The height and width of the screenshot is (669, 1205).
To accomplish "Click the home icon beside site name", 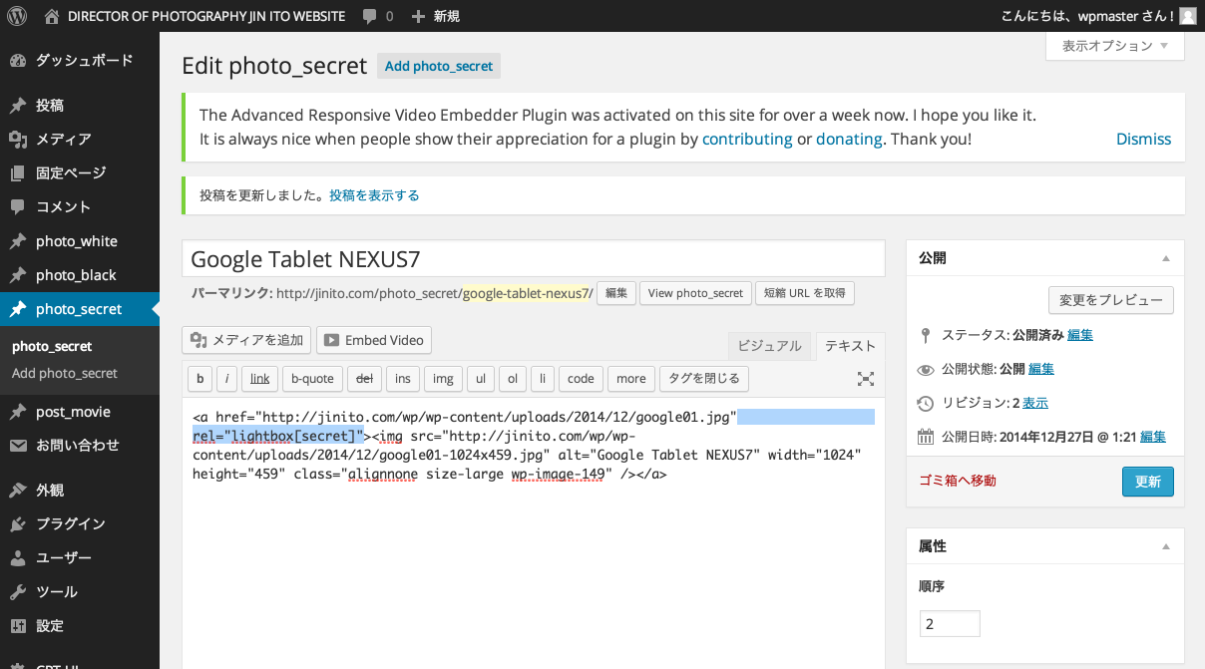I will [x=52, y=16].
